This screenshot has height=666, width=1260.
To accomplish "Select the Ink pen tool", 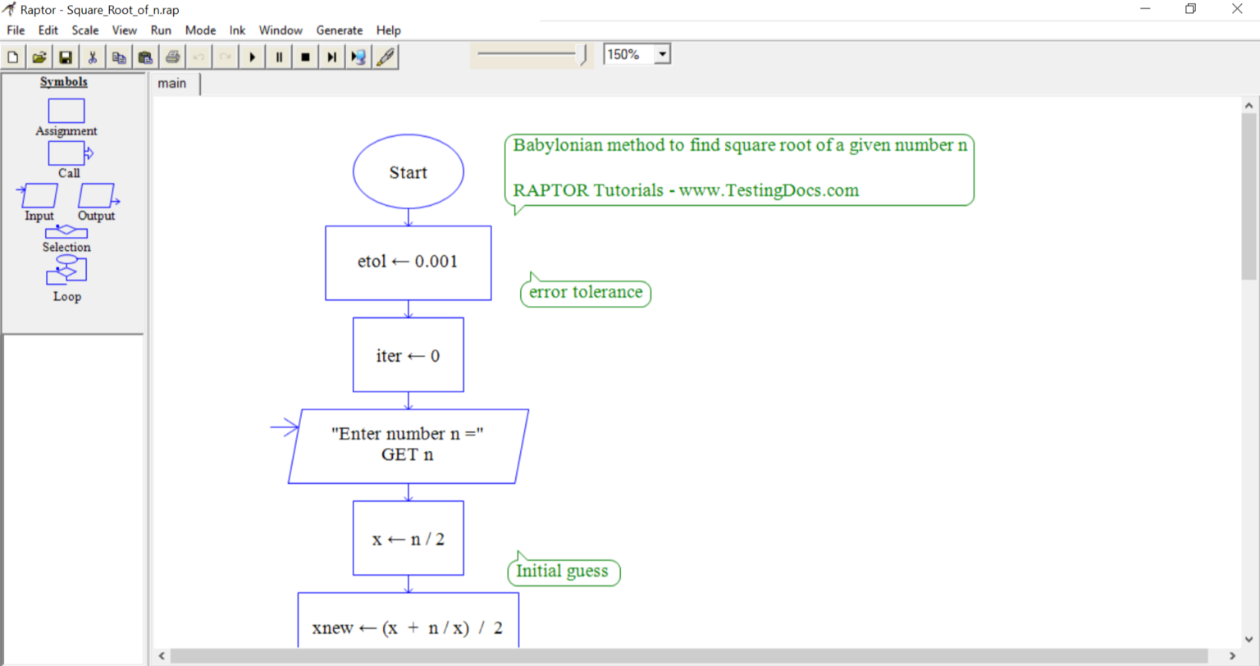I will pyautogui.click(x=386, y=56).
